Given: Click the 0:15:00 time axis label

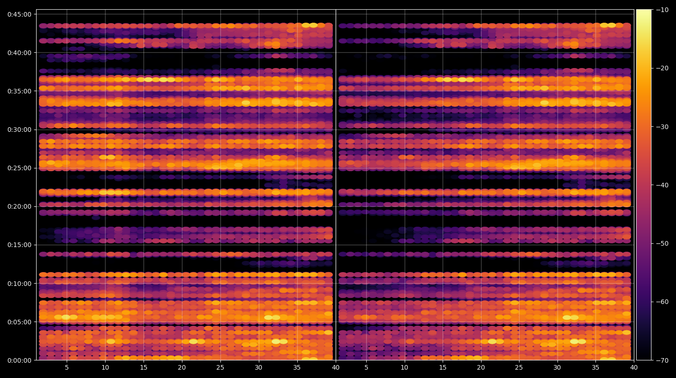Looking at the screenshot, I should click(x=19, y=245).
